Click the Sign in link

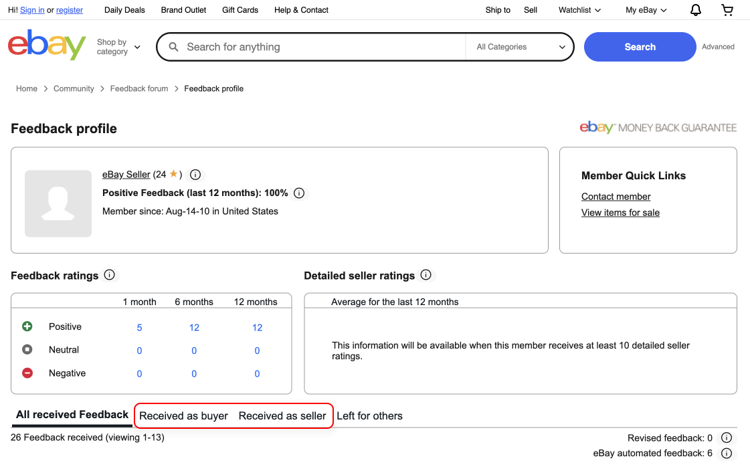pos(32,10)
